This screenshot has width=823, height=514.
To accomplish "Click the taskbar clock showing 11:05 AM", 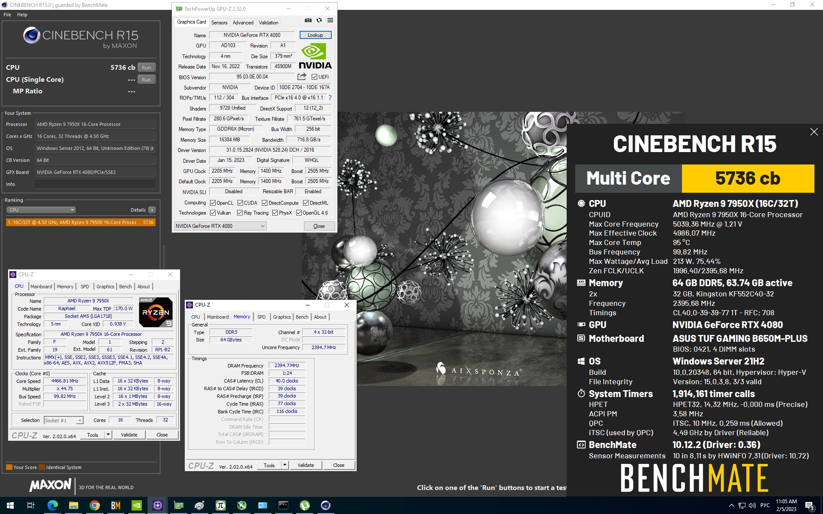I will pos(786,505).
